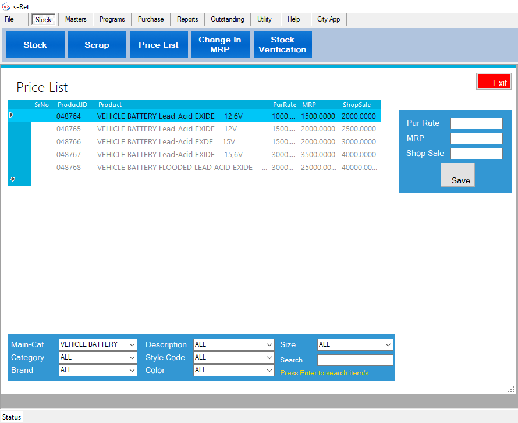This screenshot has width=518, height=423.
Task: Save the entered price rates
Action: [x=457, y=175]
